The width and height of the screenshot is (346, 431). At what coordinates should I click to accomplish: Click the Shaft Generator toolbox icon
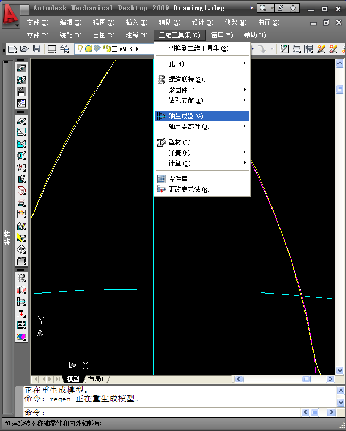coord(21,302)
